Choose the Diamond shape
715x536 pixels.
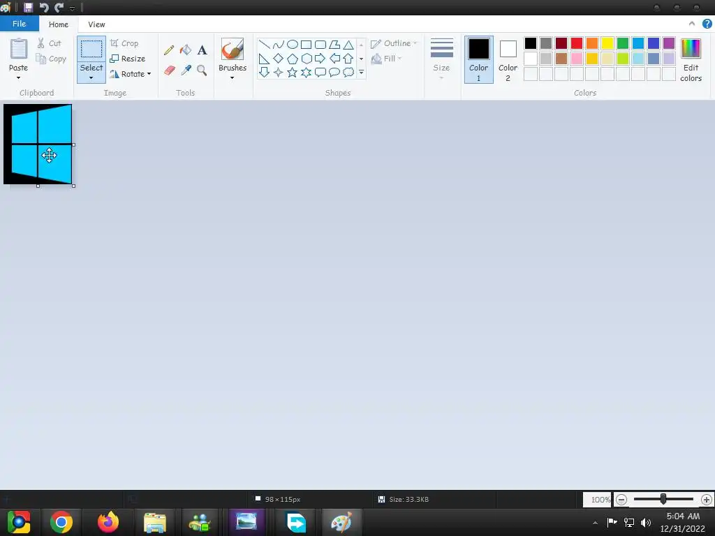pyautogui.click(x=278, y=59)
